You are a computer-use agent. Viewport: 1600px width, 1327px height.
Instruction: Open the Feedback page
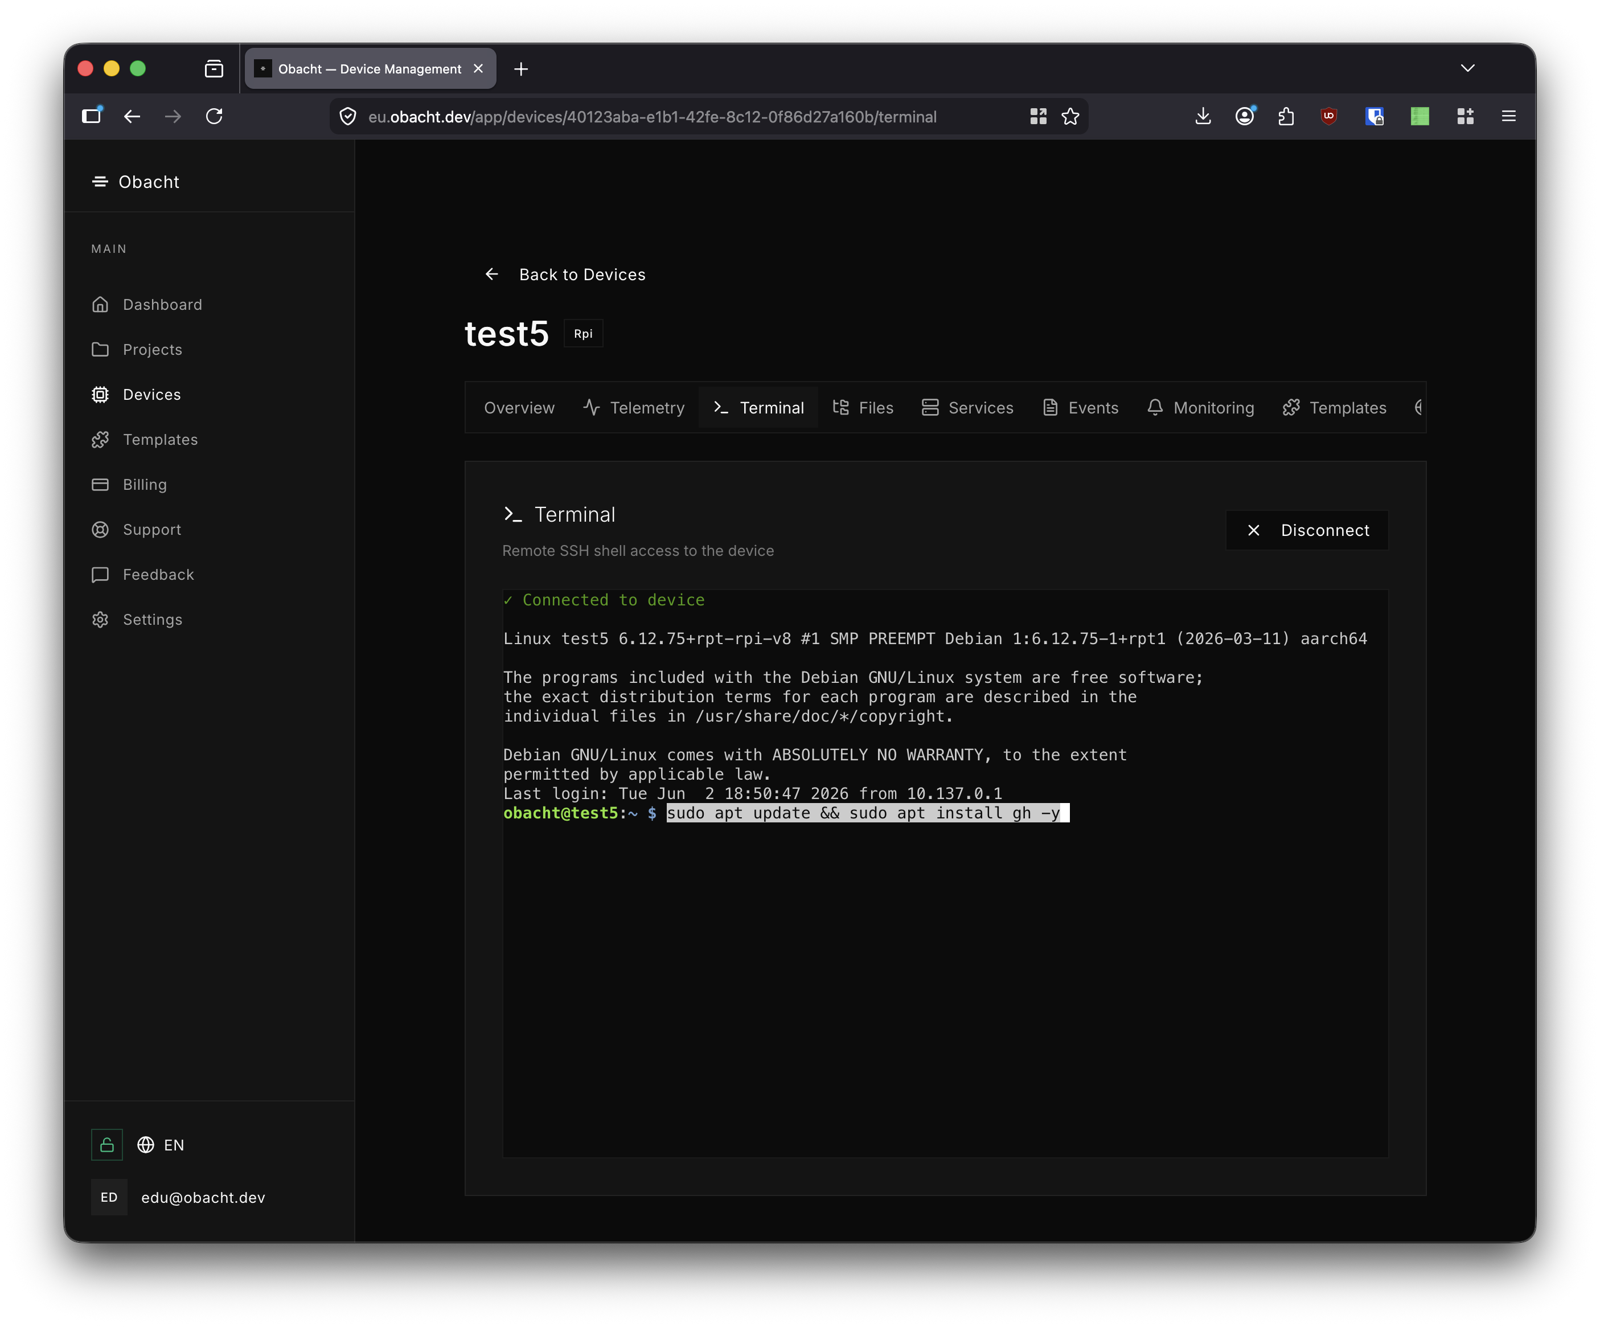pos(143,575)
